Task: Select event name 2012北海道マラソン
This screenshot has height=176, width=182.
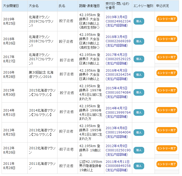Action: click(x=42, y=150)
